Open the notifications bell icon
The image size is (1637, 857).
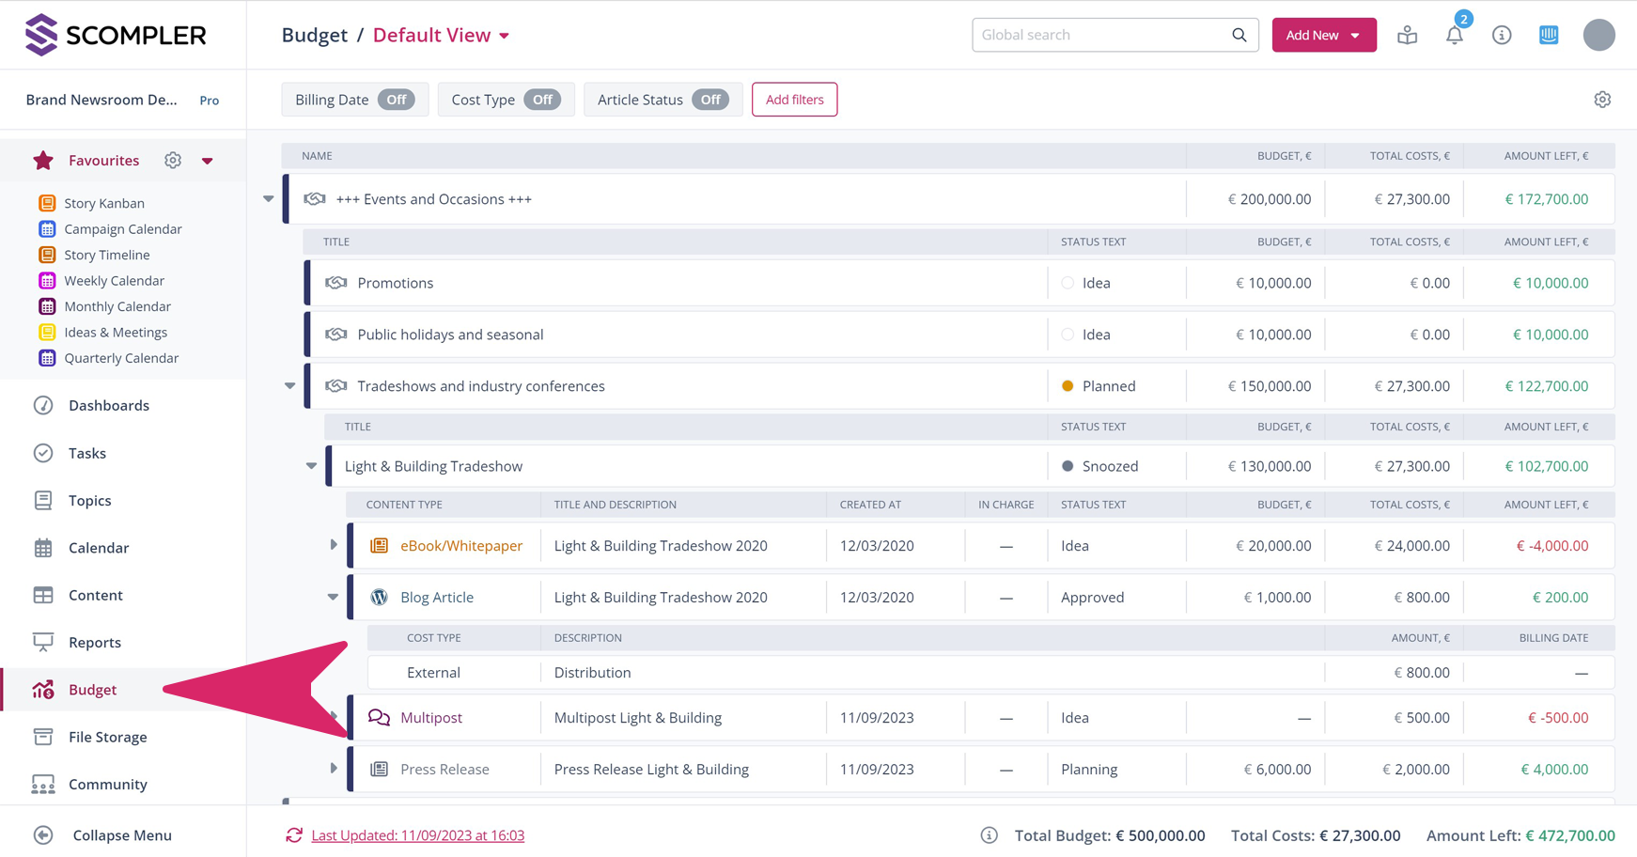[1454, 36]
